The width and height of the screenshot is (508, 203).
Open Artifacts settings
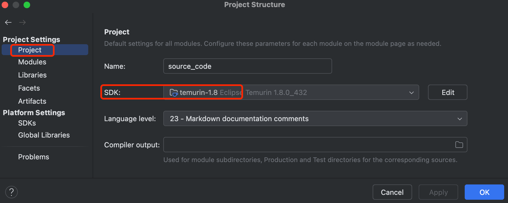[32, 101]
